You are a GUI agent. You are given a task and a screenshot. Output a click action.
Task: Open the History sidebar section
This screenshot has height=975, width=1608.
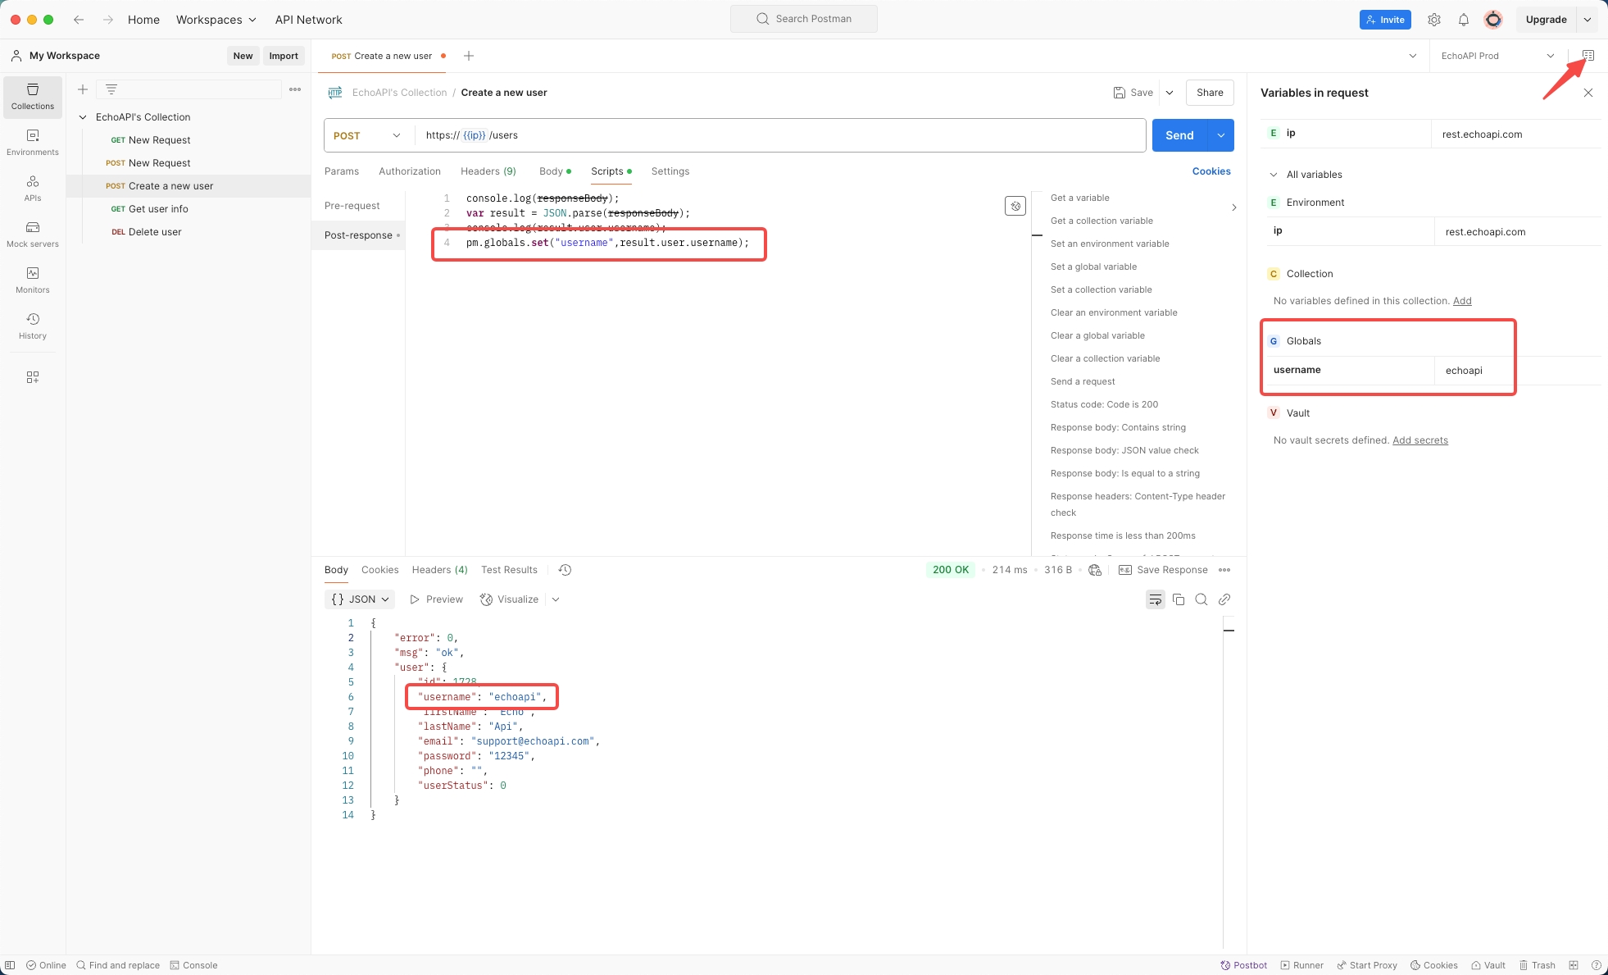tap(33, 326)
